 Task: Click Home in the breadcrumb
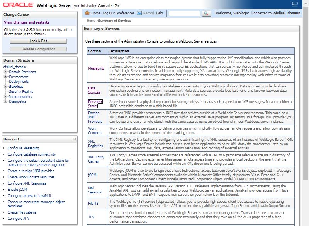[x=91, y=21]
